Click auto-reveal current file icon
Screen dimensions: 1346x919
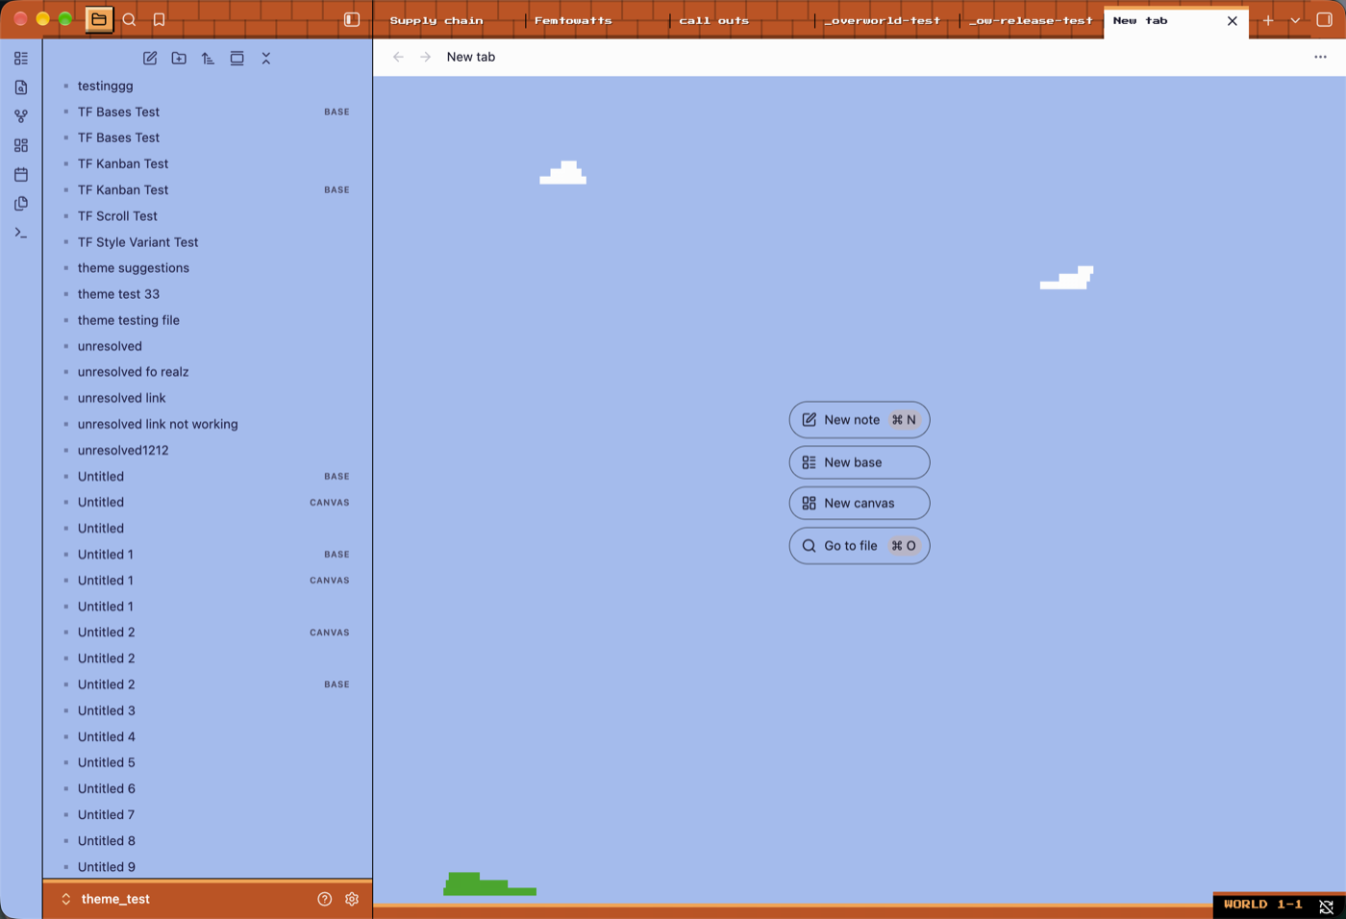coord(237,59)
